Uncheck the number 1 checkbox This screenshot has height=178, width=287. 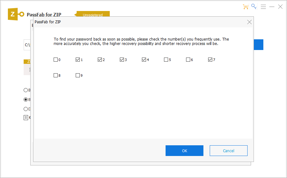pyautogui.click(x=78, y=60)
